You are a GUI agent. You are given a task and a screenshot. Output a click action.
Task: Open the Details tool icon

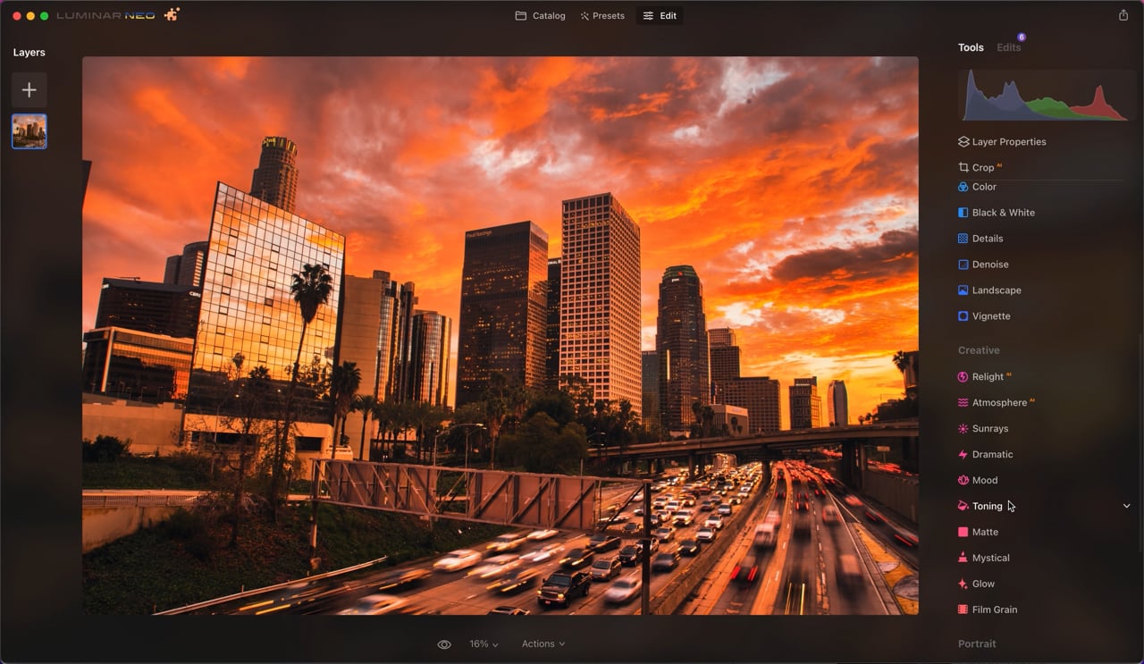tap(963, 239)
